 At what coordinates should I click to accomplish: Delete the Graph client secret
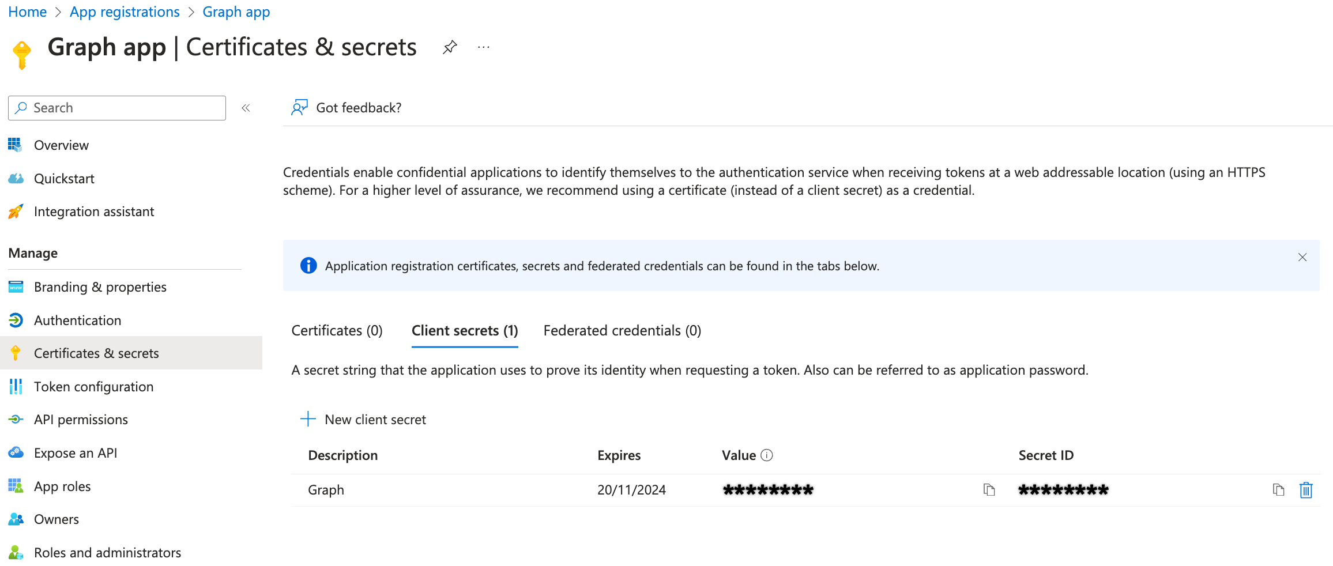point(1306,490)
